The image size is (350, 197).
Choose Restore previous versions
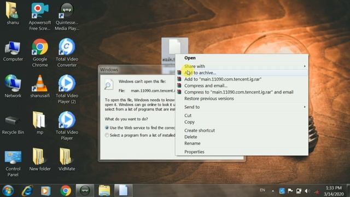pyautogui.click(x=242, y=99)
